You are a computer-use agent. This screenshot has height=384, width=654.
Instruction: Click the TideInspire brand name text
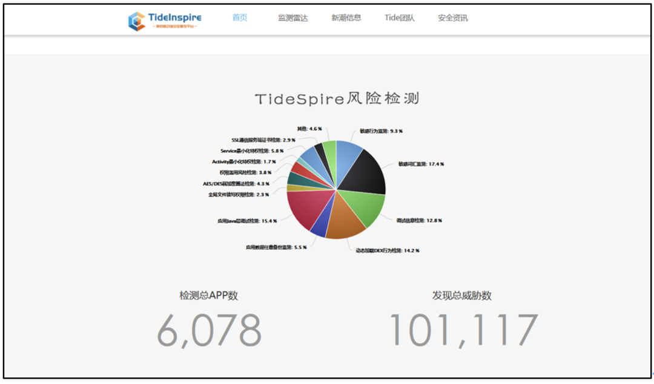(175, 17)
